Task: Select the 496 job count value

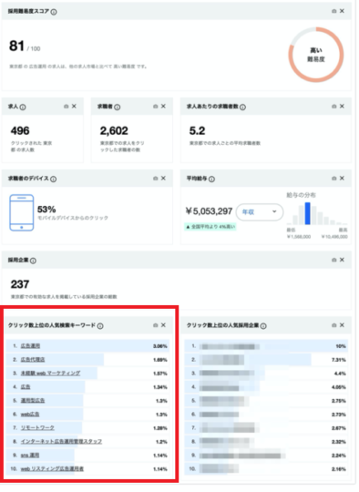Action: [x=20, y=131]
